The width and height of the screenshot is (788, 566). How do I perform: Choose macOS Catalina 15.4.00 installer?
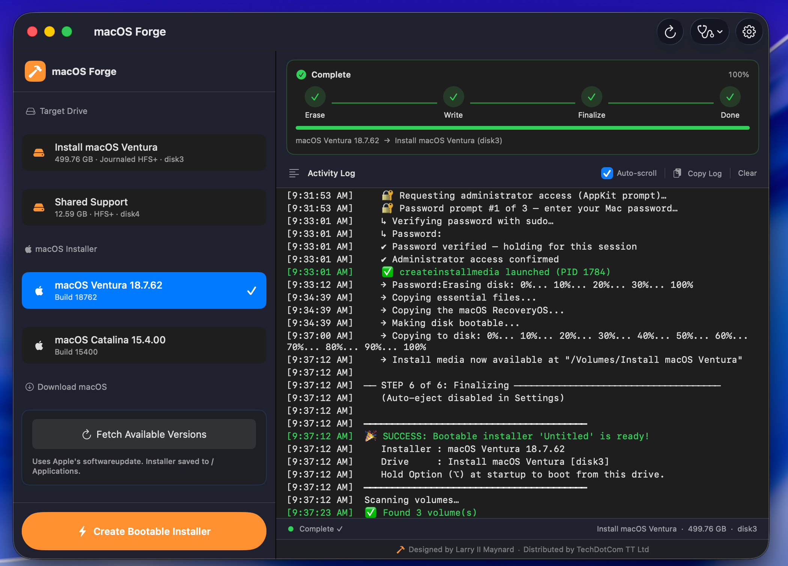[x=144, y=345]
